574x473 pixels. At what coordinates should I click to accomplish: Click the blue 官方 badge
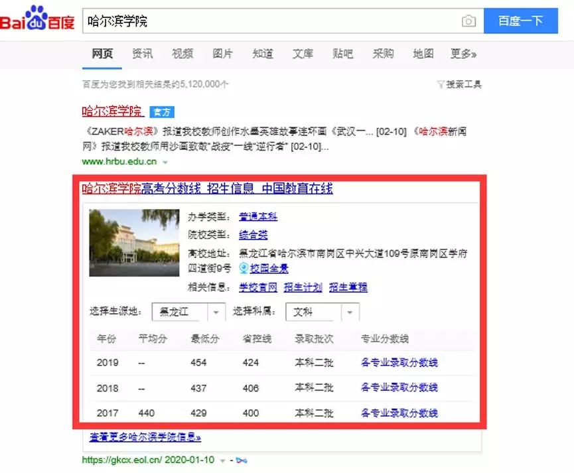coord(162,111)
